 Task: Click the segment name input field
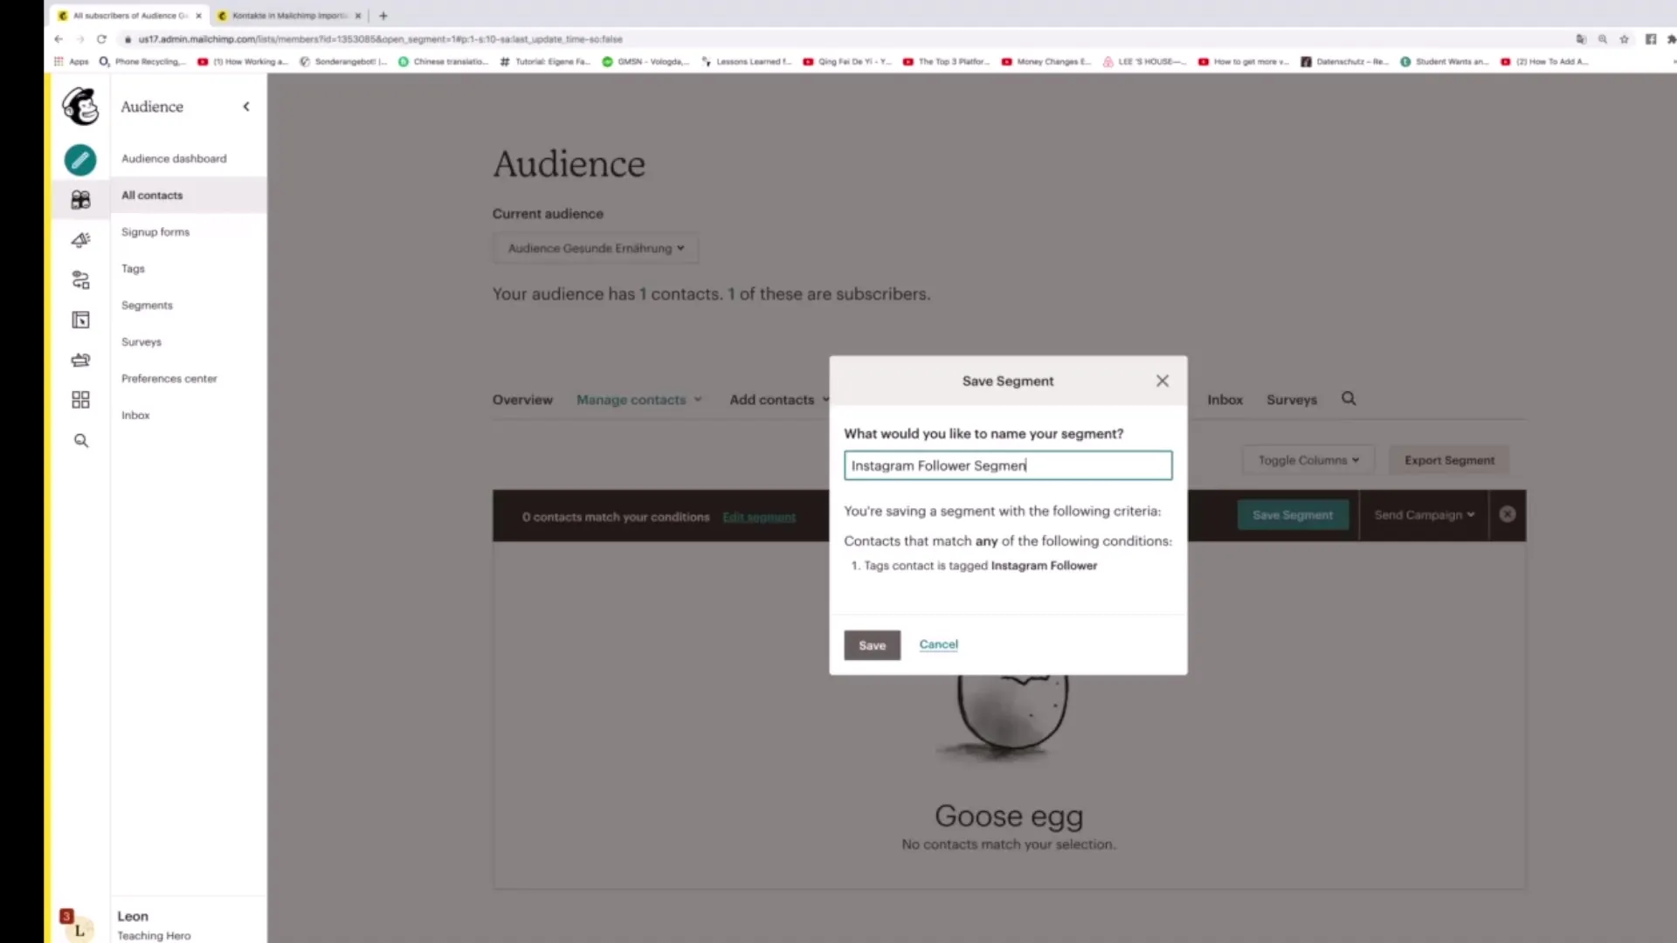click(1008, 465)
